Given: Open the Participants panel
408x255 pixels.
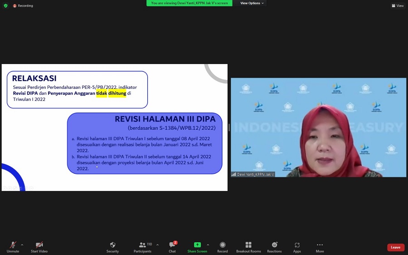Looking at the screenshot, I should (x=142, y=247).
